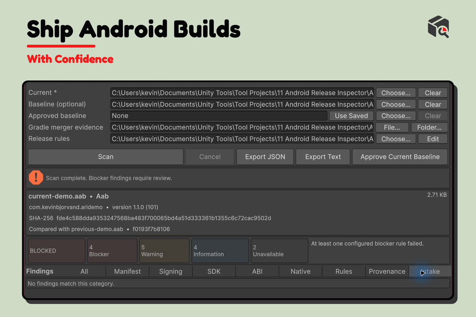
Task: Click the 5 Warning count tile
Action: [x=164, y=251]
